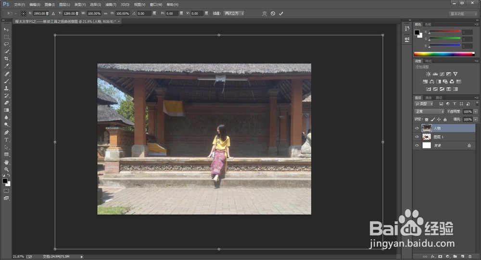This screenshot has height=260, width=481.
Task: Switch to the 色板 swatches tab
Action: click(428, 24)
